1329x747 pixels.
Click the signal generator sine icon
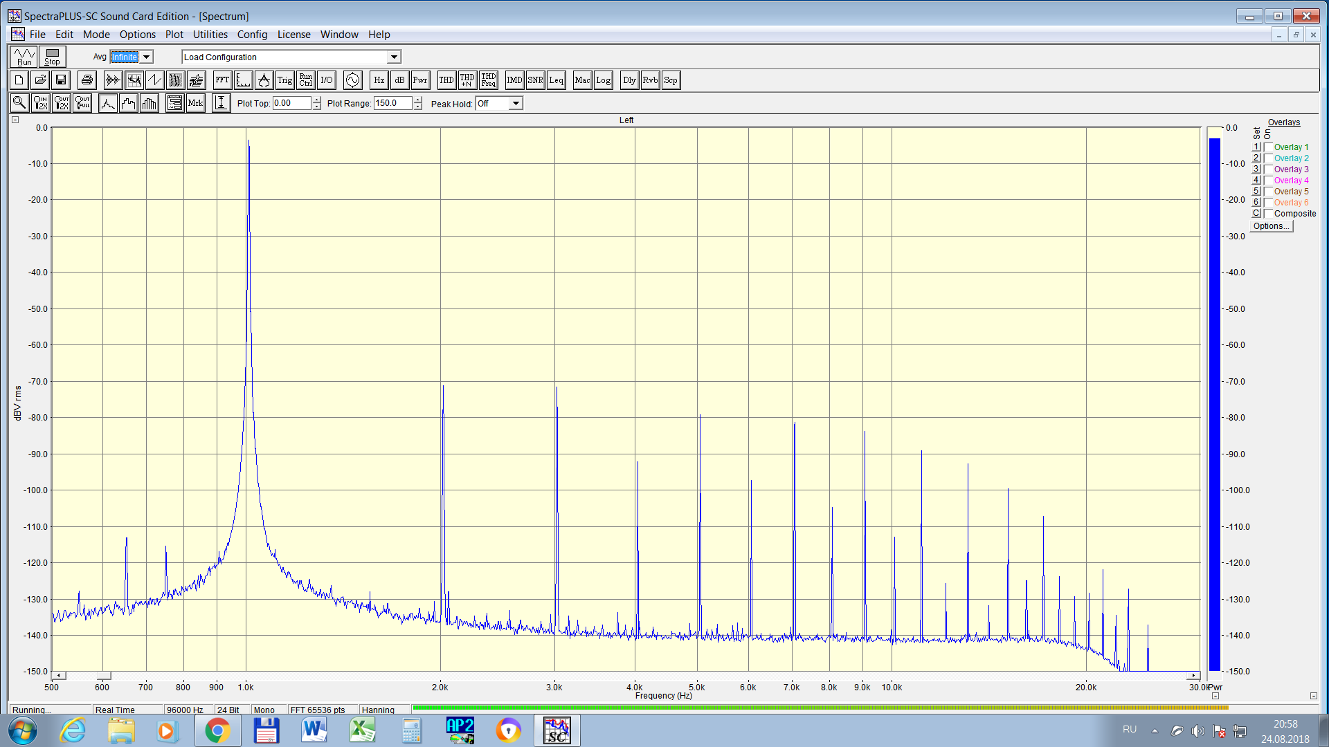352,80
